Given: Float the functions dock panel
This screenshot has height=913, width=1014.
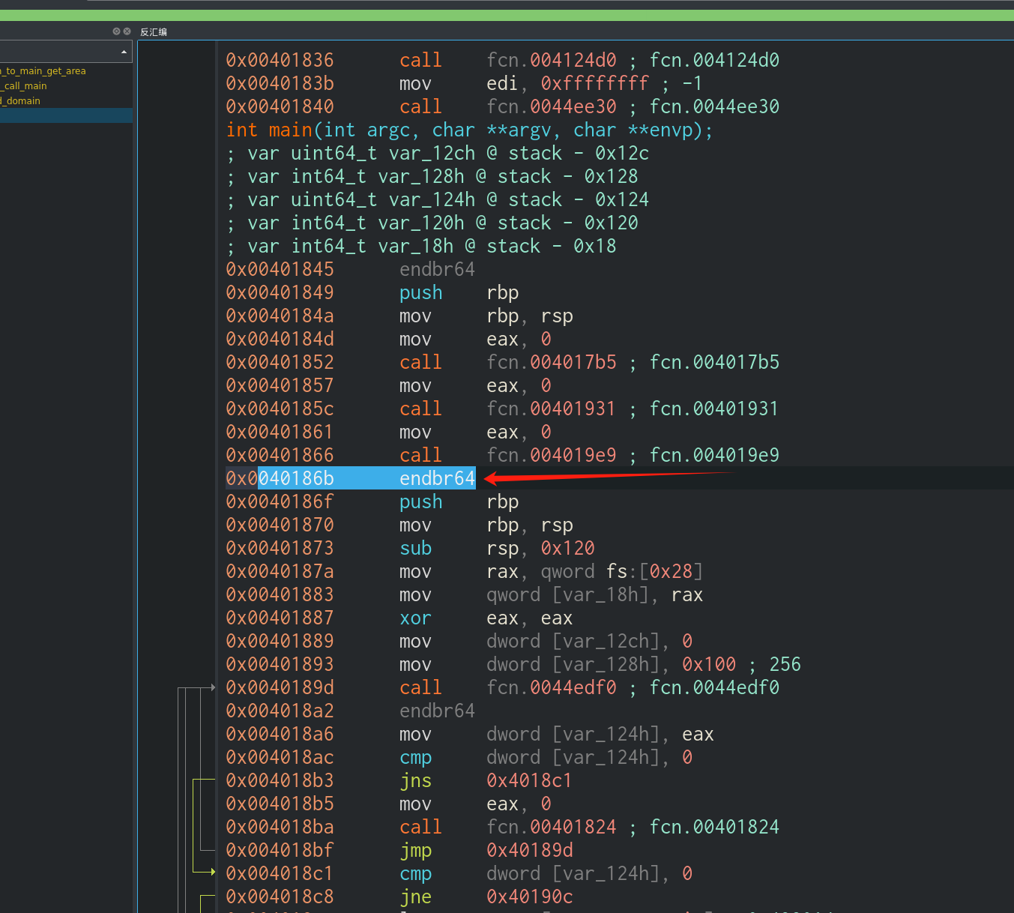Looking at the screenshot, I should tap(116, 31).
